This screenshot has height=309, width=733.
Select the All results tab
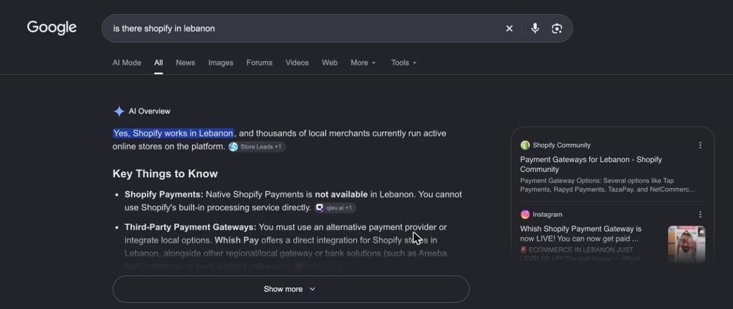tap(158, 63)
